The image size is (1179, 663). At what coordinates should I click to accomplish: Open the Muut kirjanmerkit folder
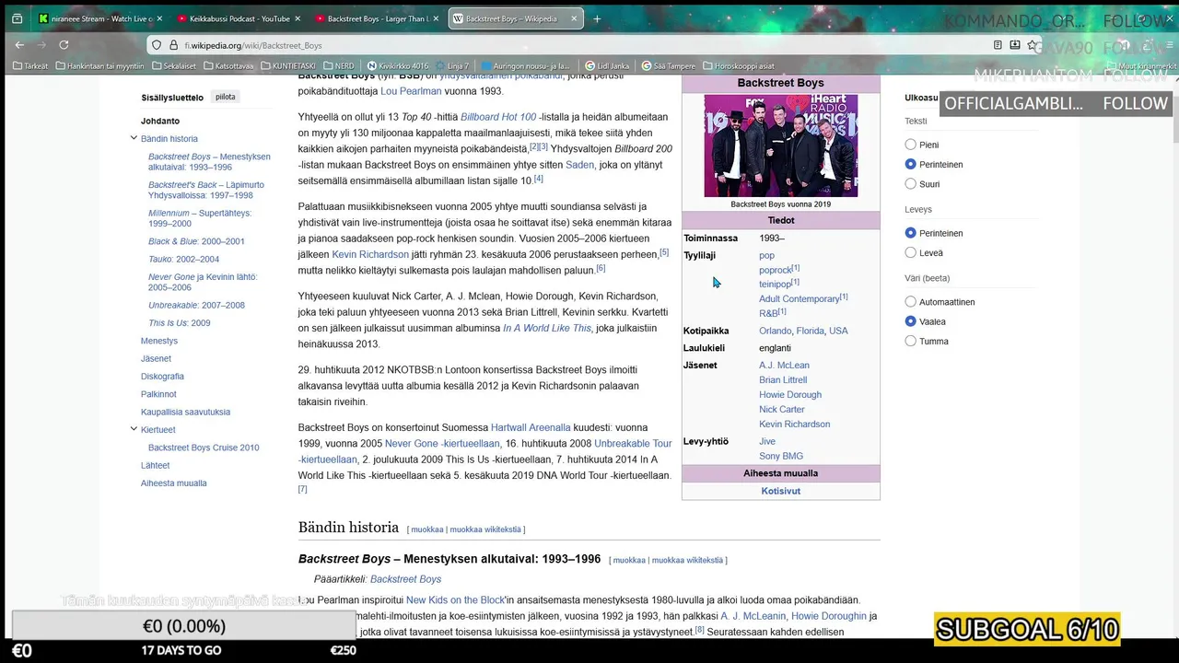pos(1141,66)
